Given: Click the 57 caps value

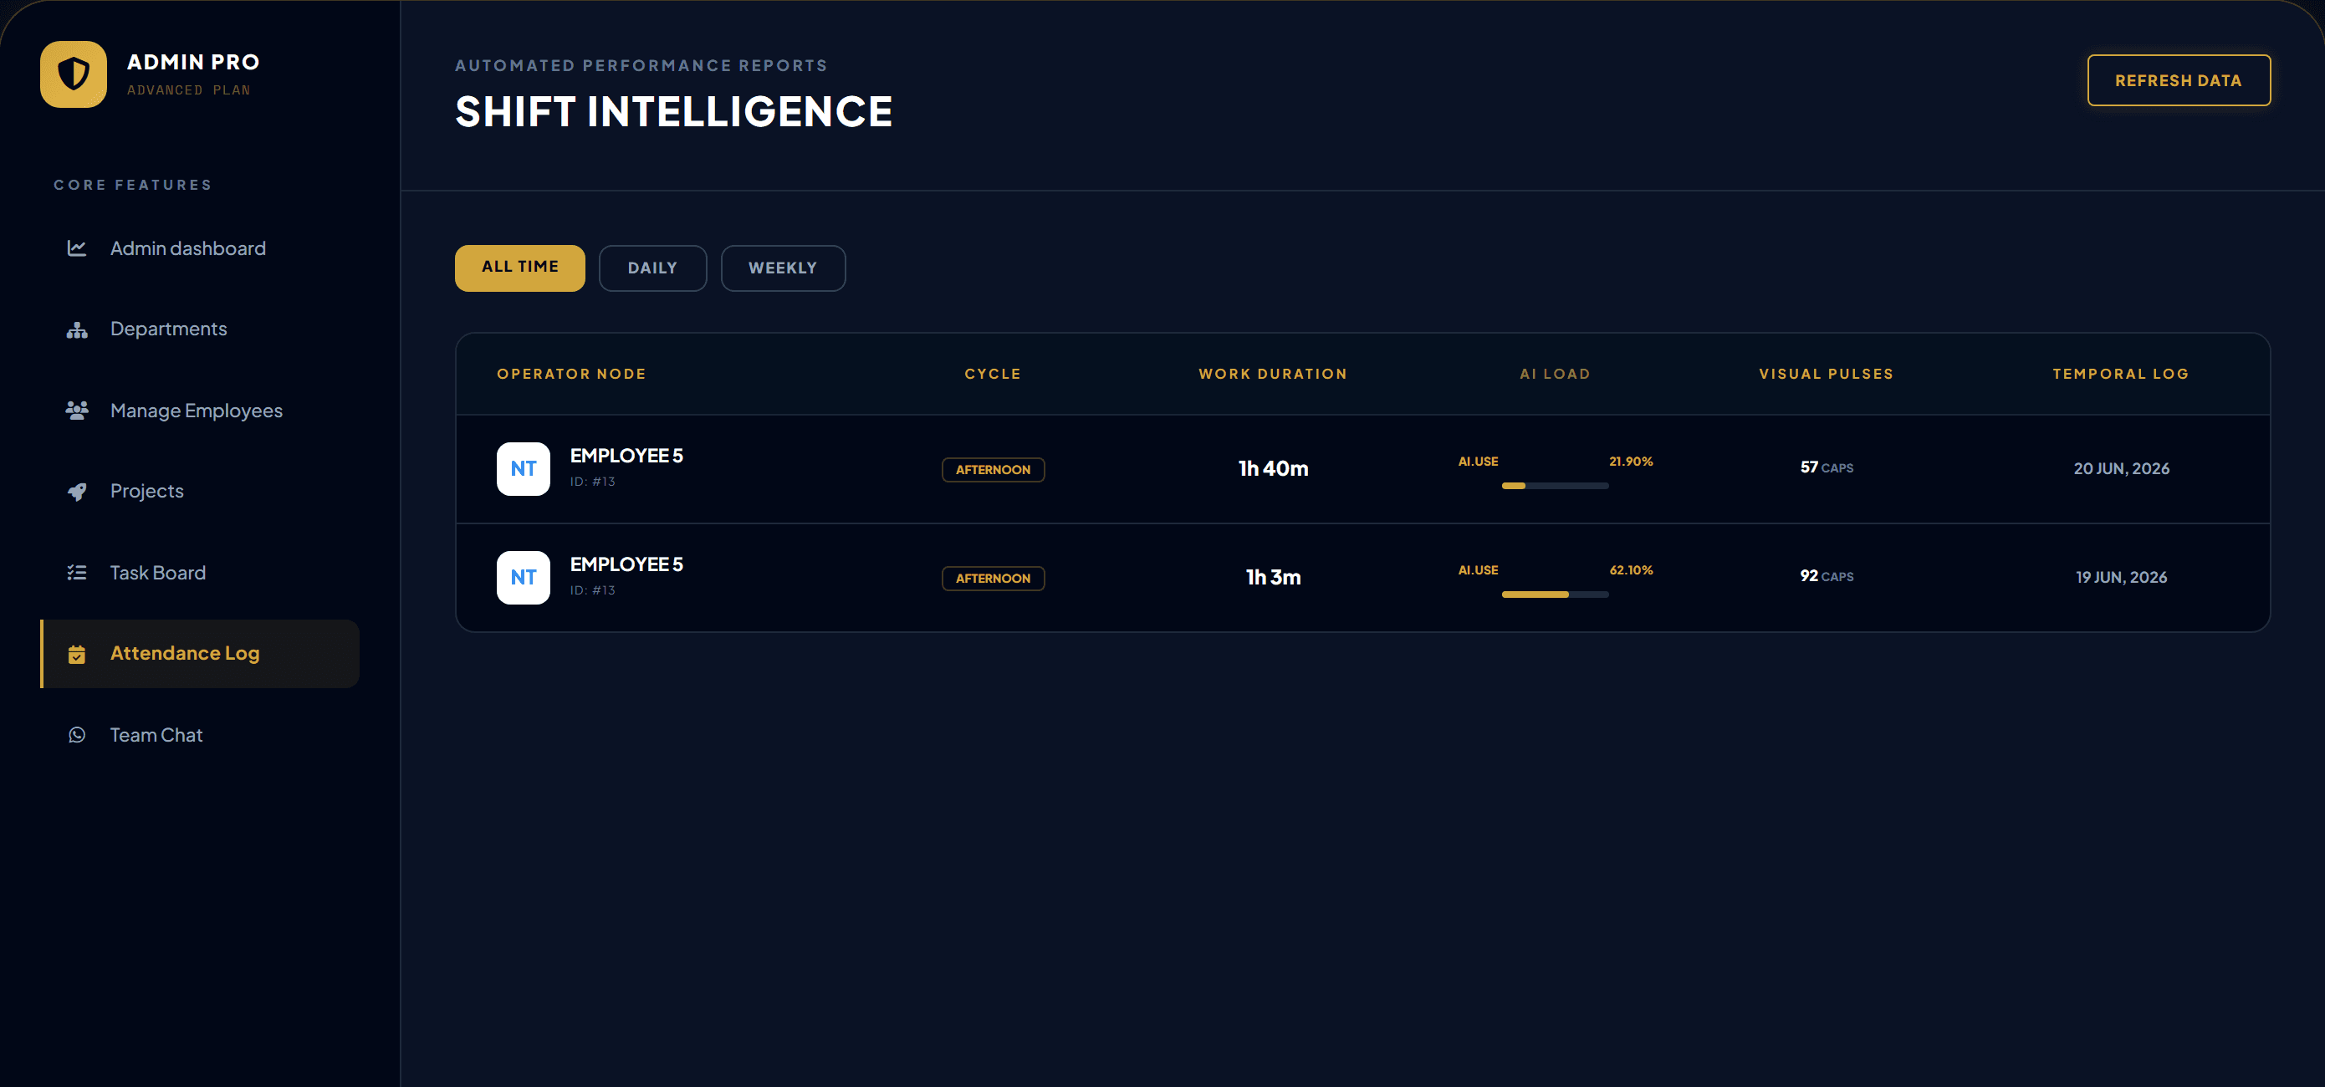Looking at the screenshot, I should tap(1827, 467).
